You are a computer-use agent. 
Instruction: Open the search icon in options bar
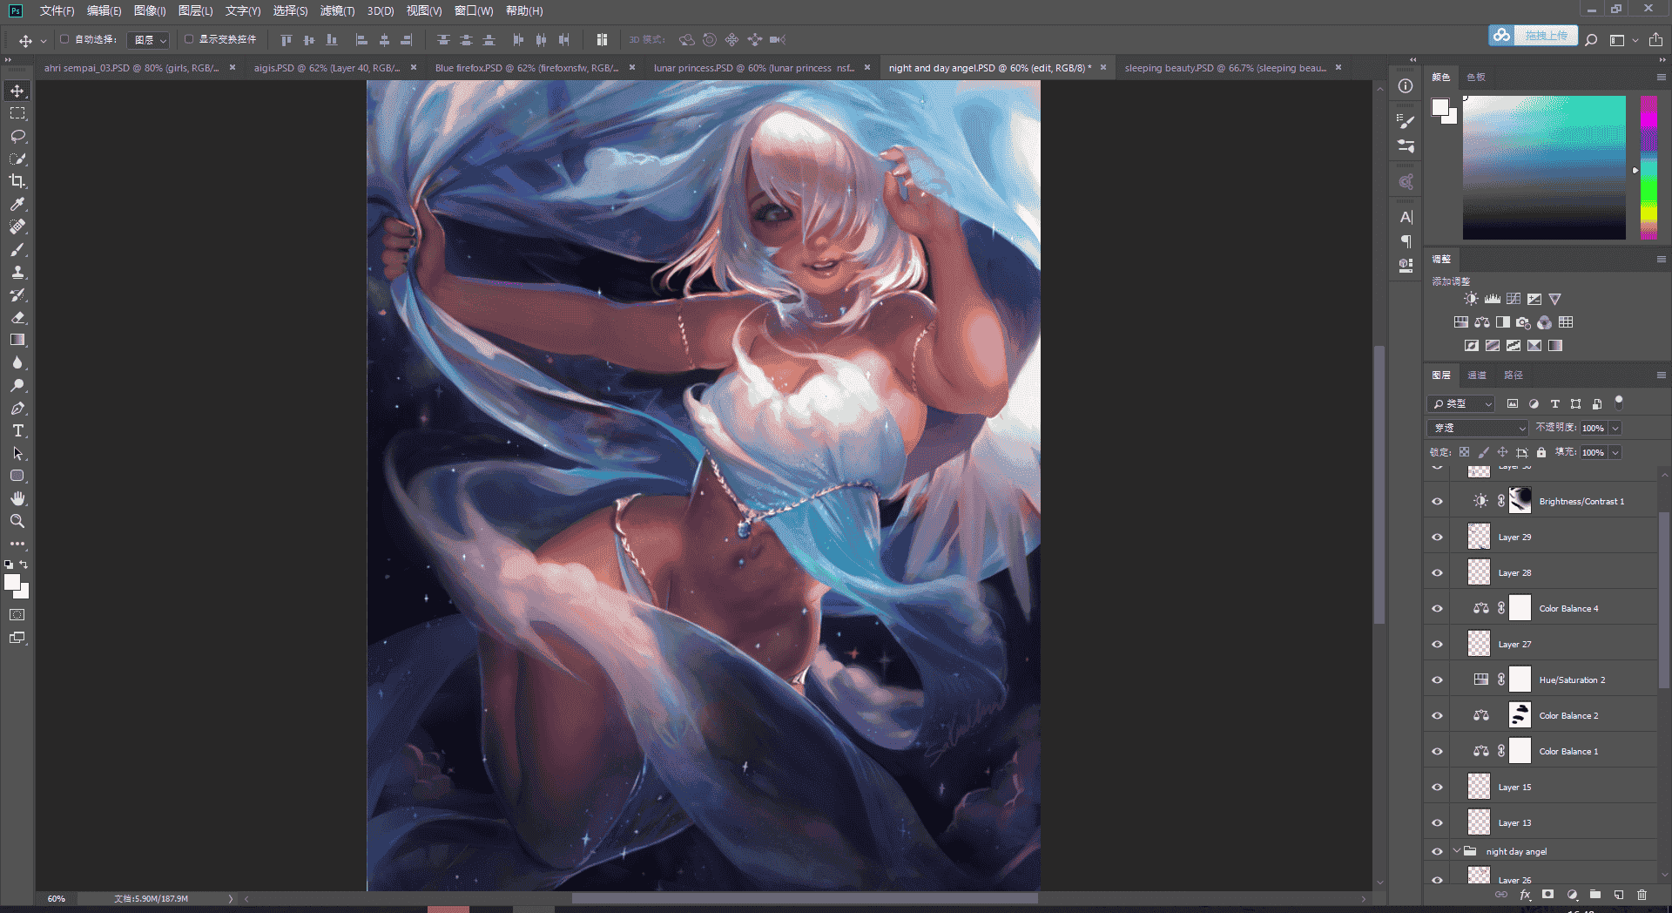point(1591,40)
